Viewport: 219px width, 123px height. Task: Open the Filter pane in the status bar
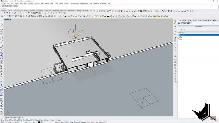(x=97, y=122)
